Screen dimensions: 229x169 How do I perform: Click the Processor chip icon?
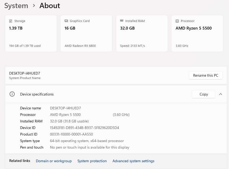[177, 21]
